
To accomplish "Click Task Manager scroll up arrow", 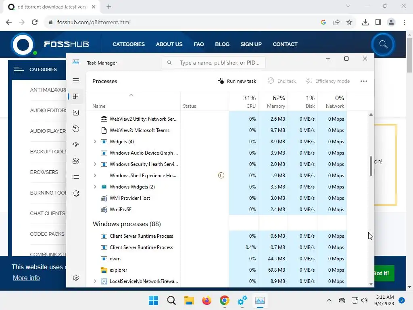I will [371, 115].
